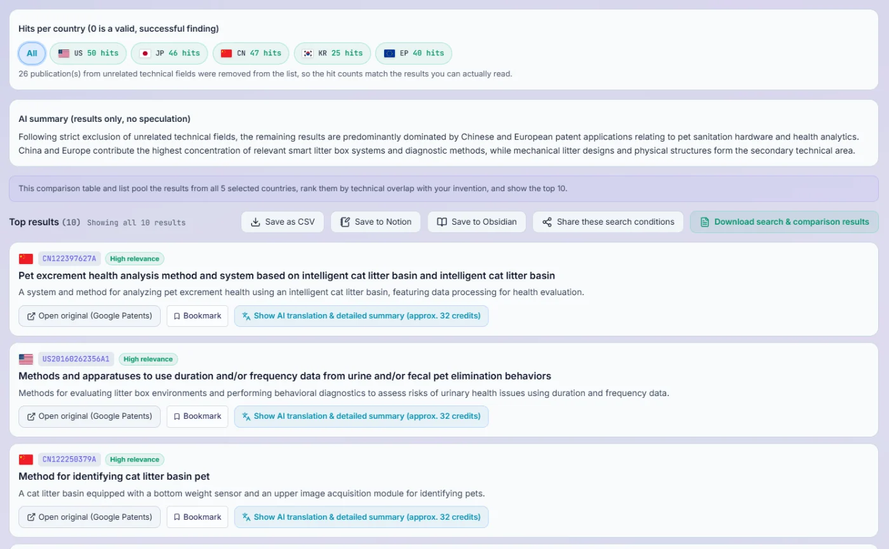The height and width of the screenshot is (549, 889).
Task: Expand AI translation summary for CN122397627A
Action: [361, 316]
